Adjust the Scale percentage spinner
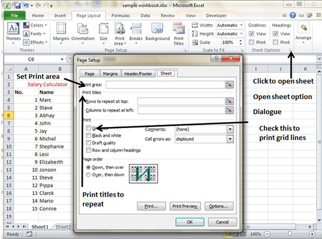 (x=240, y=43)
